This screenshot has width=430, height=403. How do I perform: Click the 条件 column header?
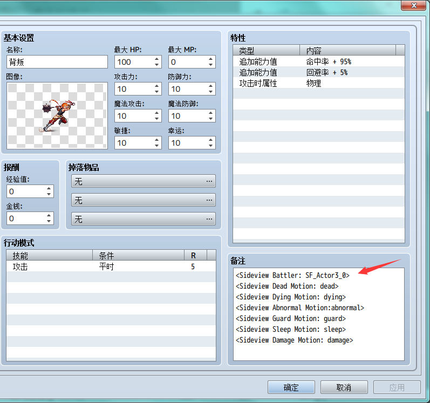(138, 256)
